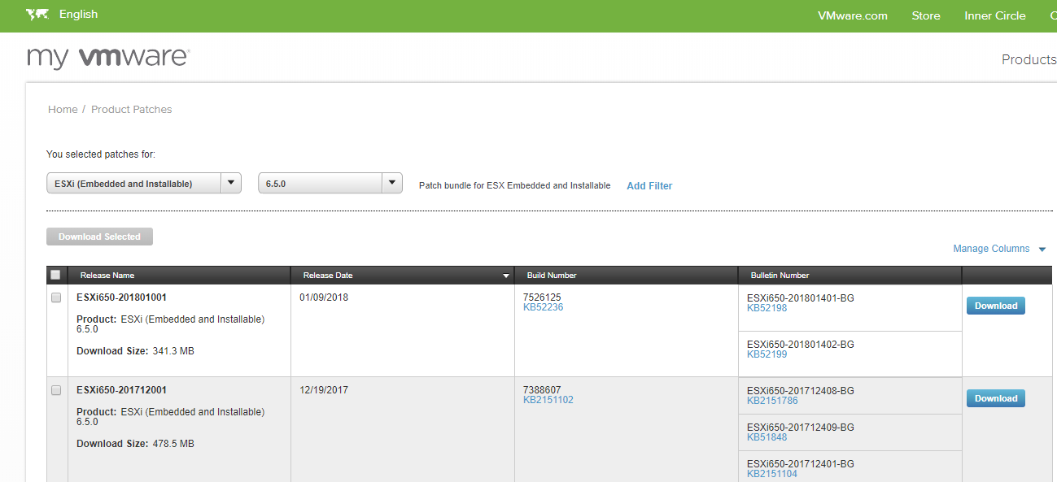
Task: Click bulletin ESXi650-201712401-BG text
Action: (801, 464)
